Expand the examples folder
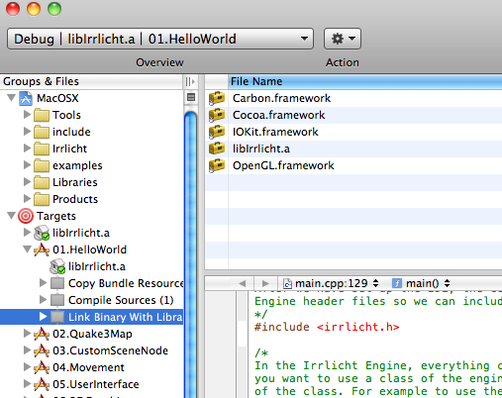The width and height of the screenshot is (502, 398). pos(27,165)
